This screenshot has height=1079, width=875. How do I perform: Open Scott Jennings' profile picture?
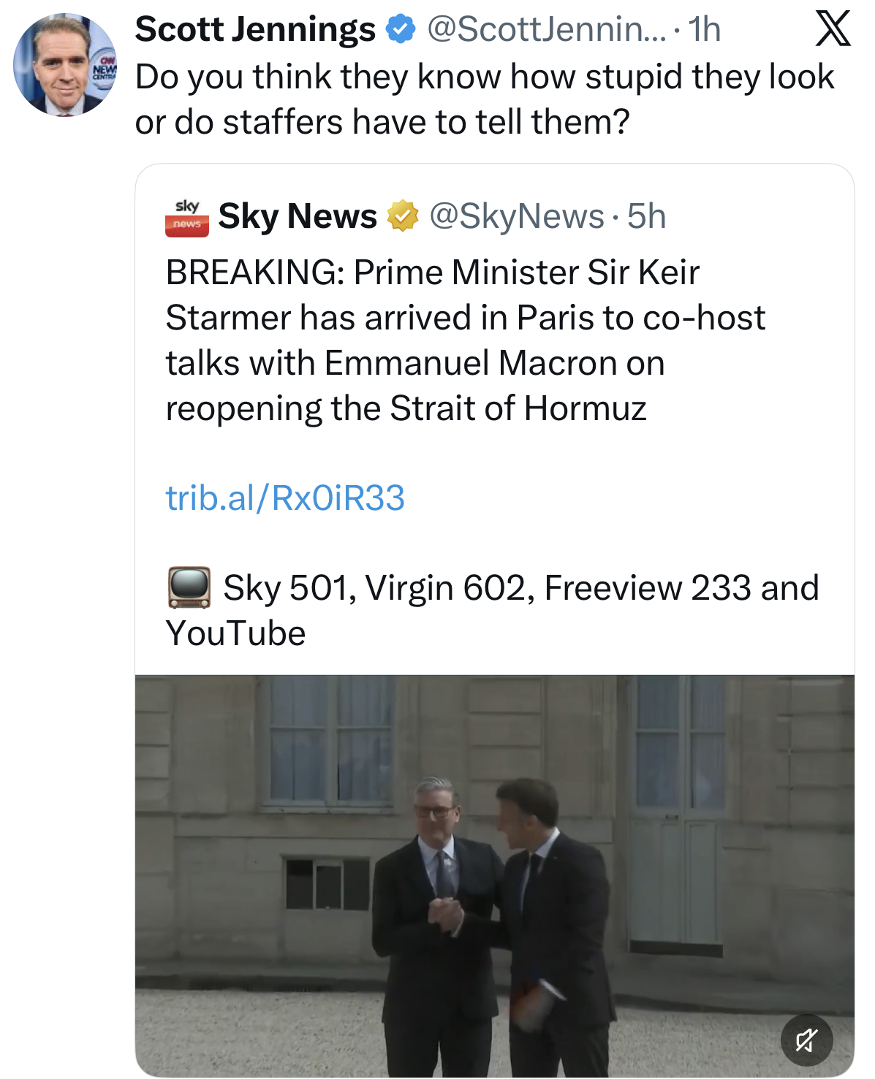[x=65, y=65]
